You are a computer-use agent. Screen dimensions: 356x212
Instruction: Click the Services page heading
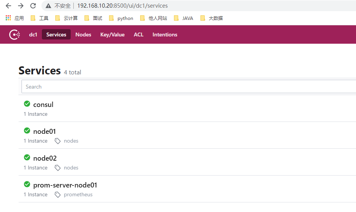click(x=40, y=71)
